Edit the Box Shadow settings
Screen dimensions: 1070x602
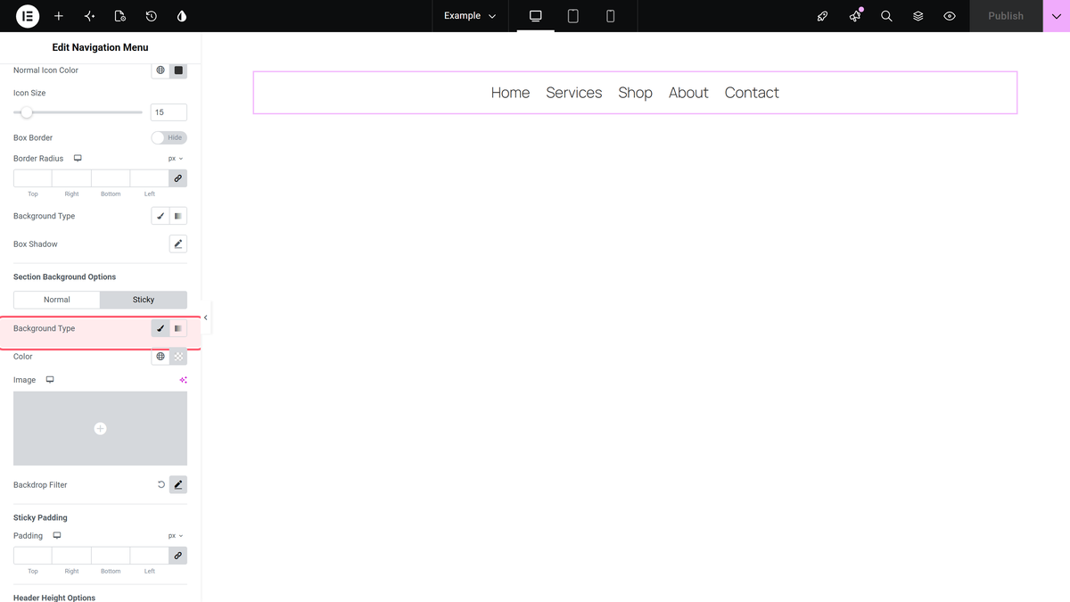point(178,243)
